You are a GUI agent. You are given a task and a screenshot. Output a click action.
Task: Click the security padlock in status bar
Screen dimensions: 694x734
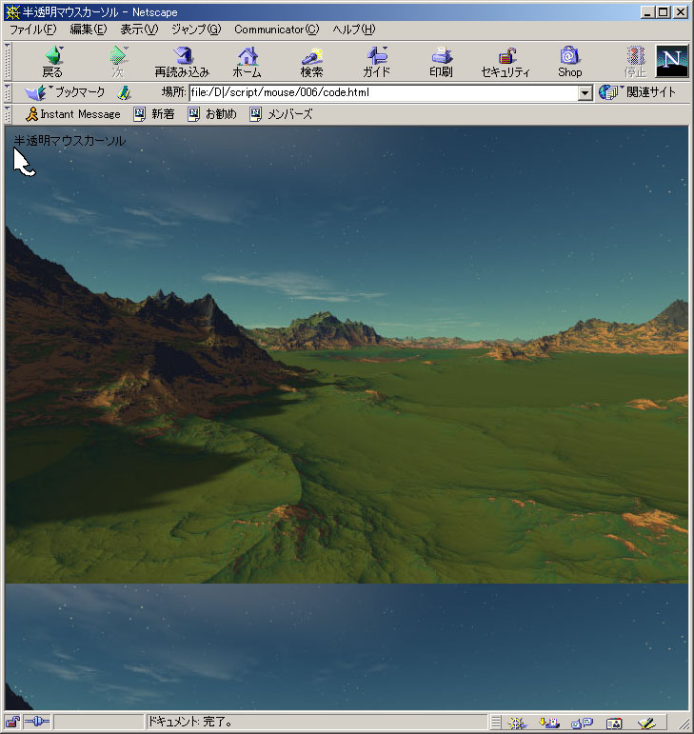(x=12, y=722)
